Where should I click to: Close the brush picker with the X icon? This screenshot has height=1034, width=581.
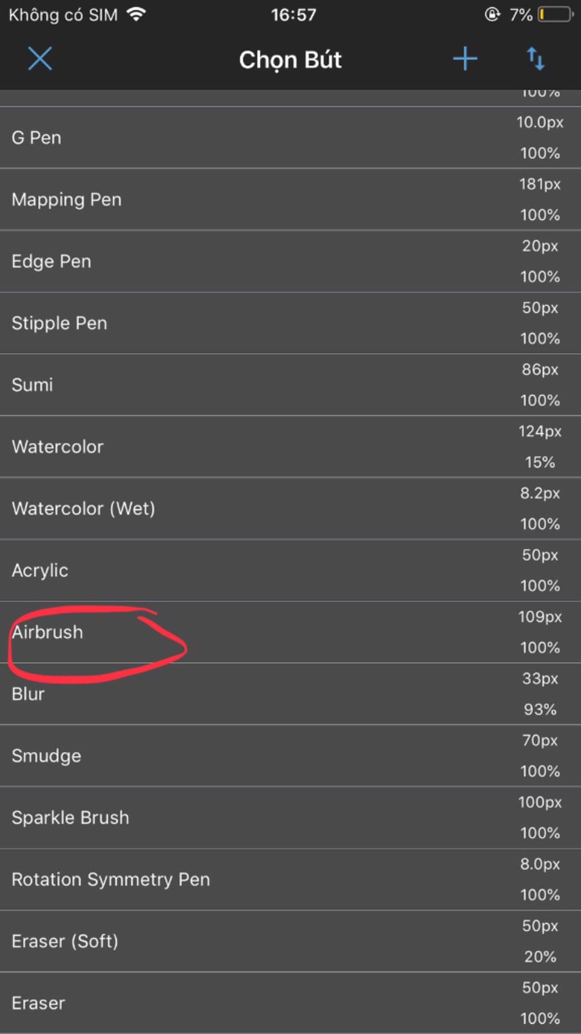click(x=40, y=59)
